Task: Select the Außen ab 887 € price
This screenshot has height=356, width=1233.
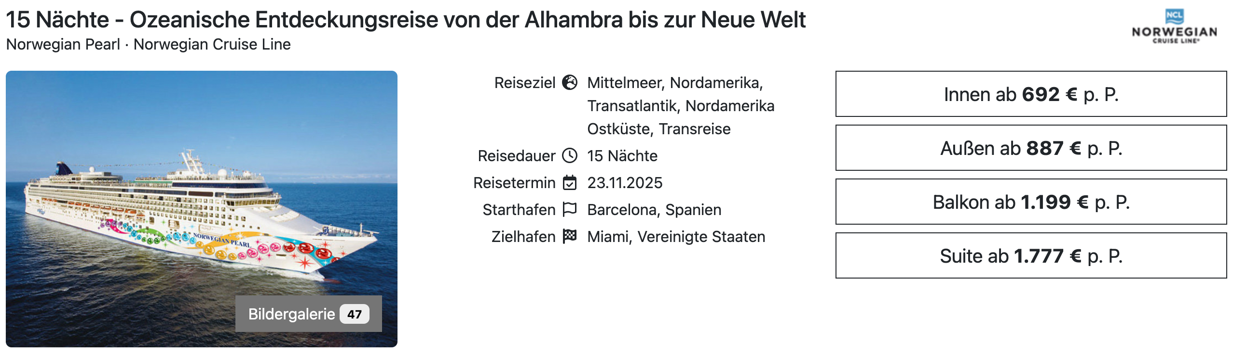Action: point(1031,148)
